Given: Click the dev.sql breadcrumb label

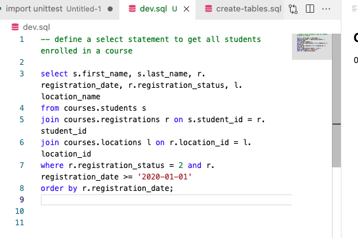Looking at the screenshot, I should pyautogui.click(x=36, y=27).
